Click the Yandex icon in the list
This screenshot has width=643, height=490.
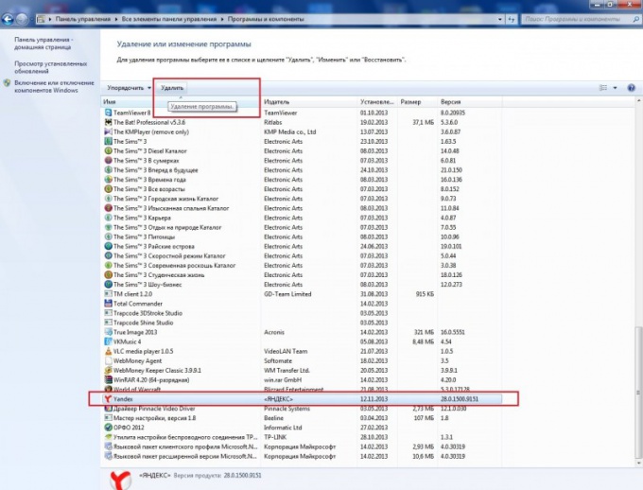(108, 399)
